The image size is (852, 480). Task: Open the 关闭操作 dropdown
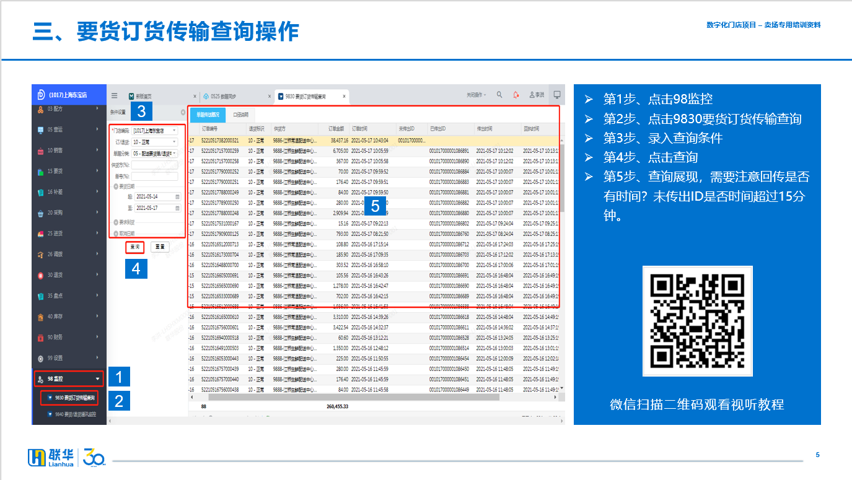click(476, 95)
